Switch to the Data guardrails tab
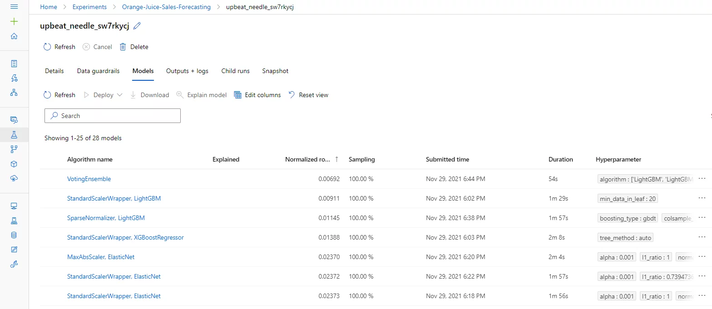Screen dimensions: 712x309 point(98,71)
